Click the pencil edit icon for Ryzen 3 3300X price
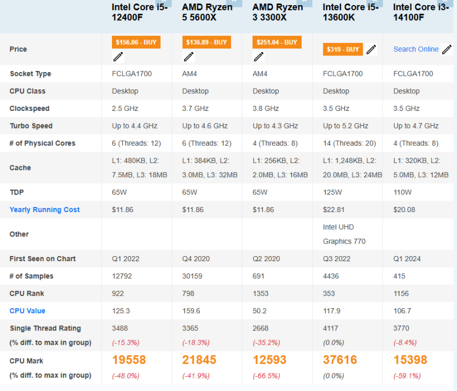This screenshot has width=457, height=391. point(259,57)
